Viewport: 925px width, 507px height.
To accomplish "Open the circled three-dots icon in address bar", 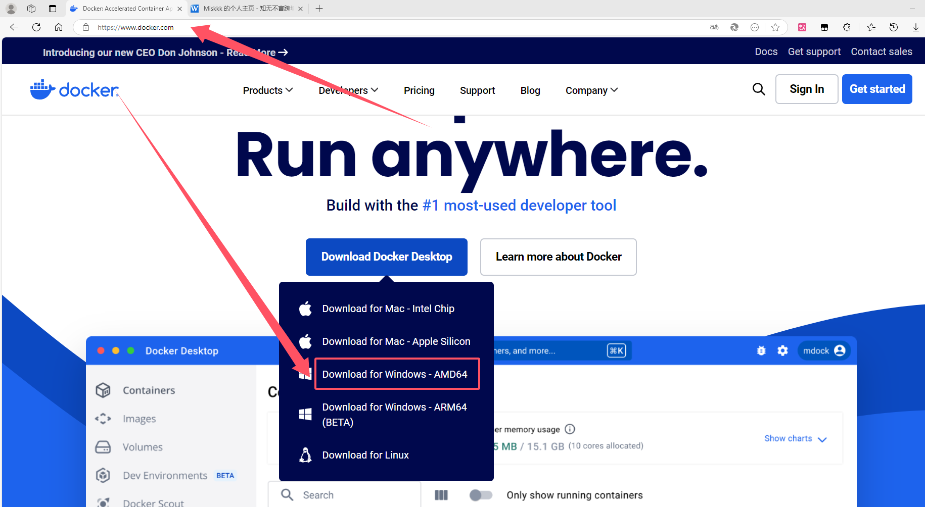I will [755, 27].
